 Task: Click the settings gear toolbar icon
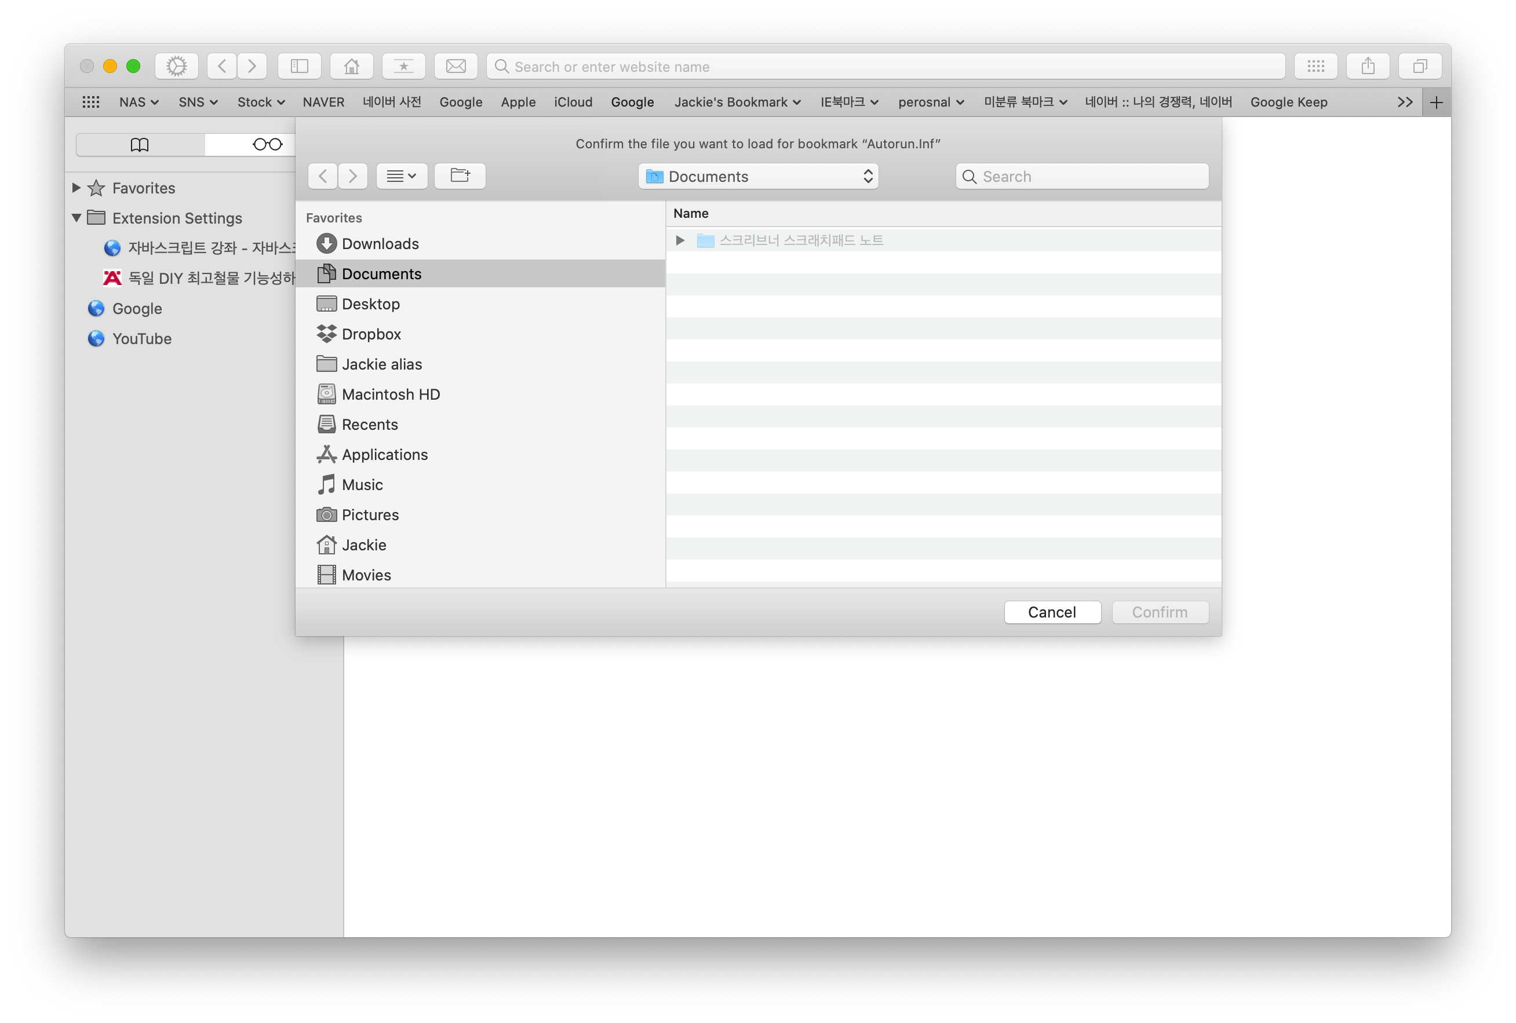click(176, 67)
